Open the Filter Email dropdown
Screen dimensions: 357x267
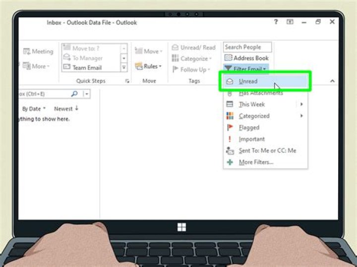[245, 68]
